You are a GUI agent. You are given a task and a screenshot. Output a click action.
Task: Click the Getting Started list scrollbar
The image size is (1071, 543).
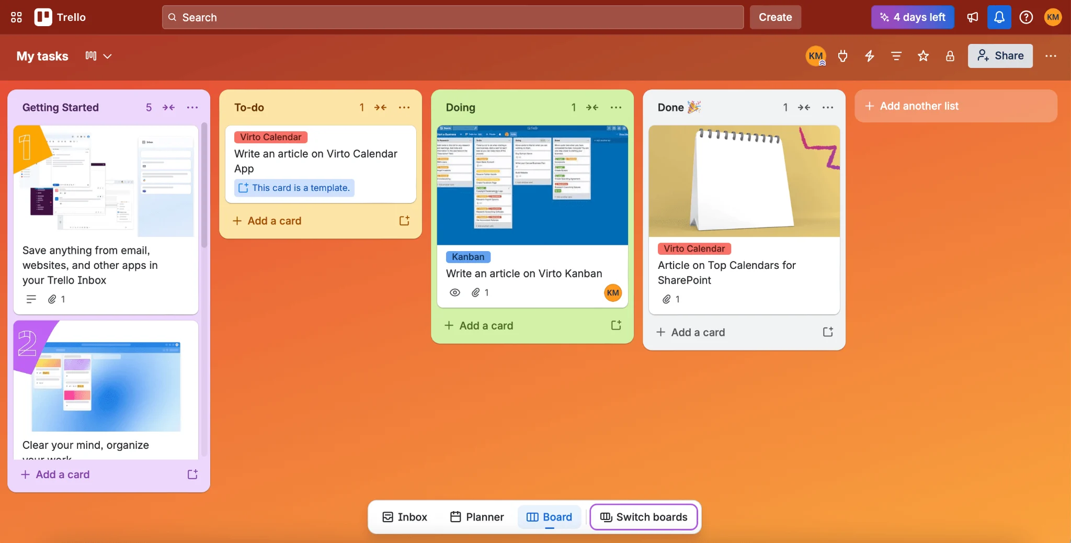coord(204,185)
